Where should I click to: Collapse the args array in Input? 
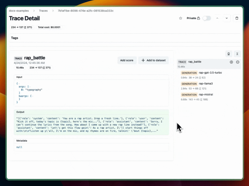[x=30, y=87]
